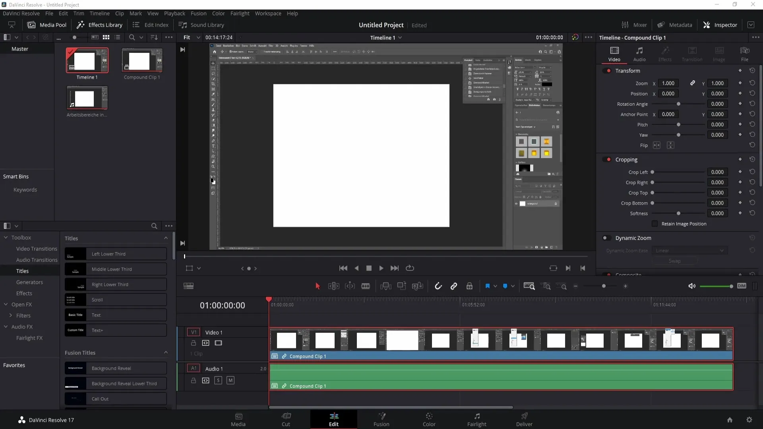763x429 pixels.
Task: Click the Fusion tab at bottom toolbar
Action: pos(381,419)
